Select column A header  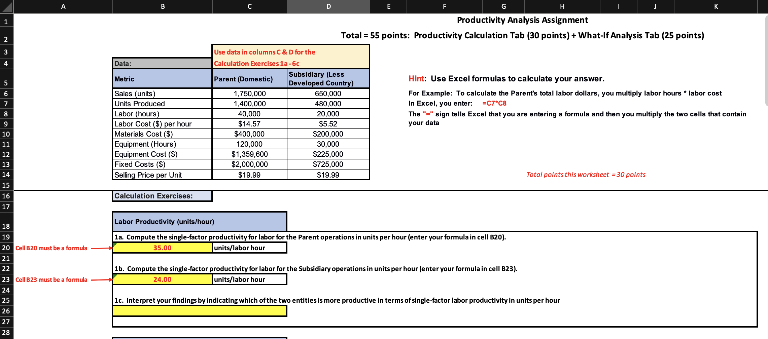[63, 6]
